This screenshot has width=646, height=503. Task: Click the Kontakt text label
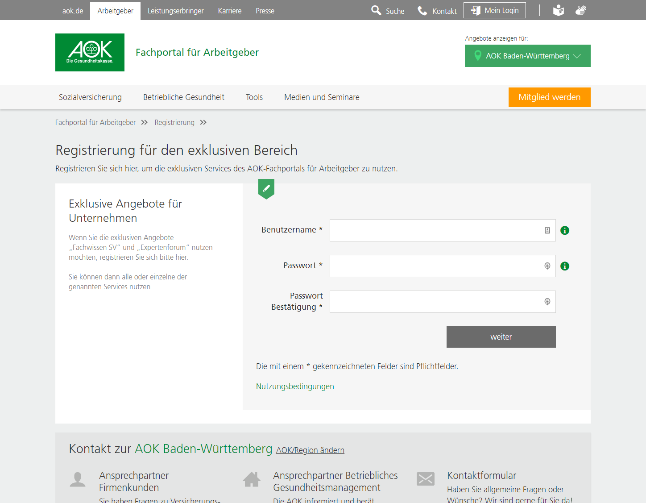[x=444, y=11]
